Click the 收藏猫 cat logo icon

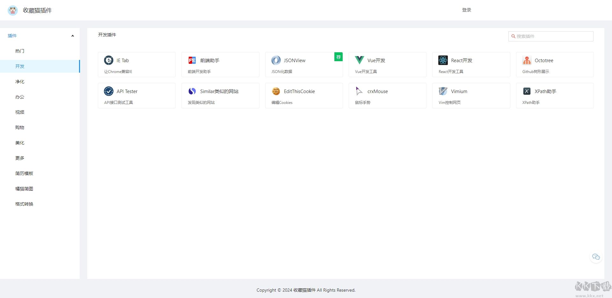pyautogui.click(x=13, y=10)
